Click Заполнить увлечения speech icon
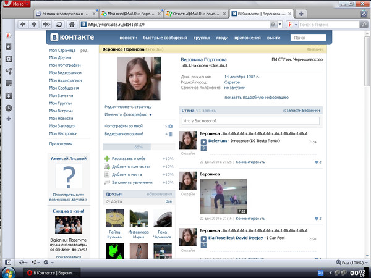 (107, 182)
